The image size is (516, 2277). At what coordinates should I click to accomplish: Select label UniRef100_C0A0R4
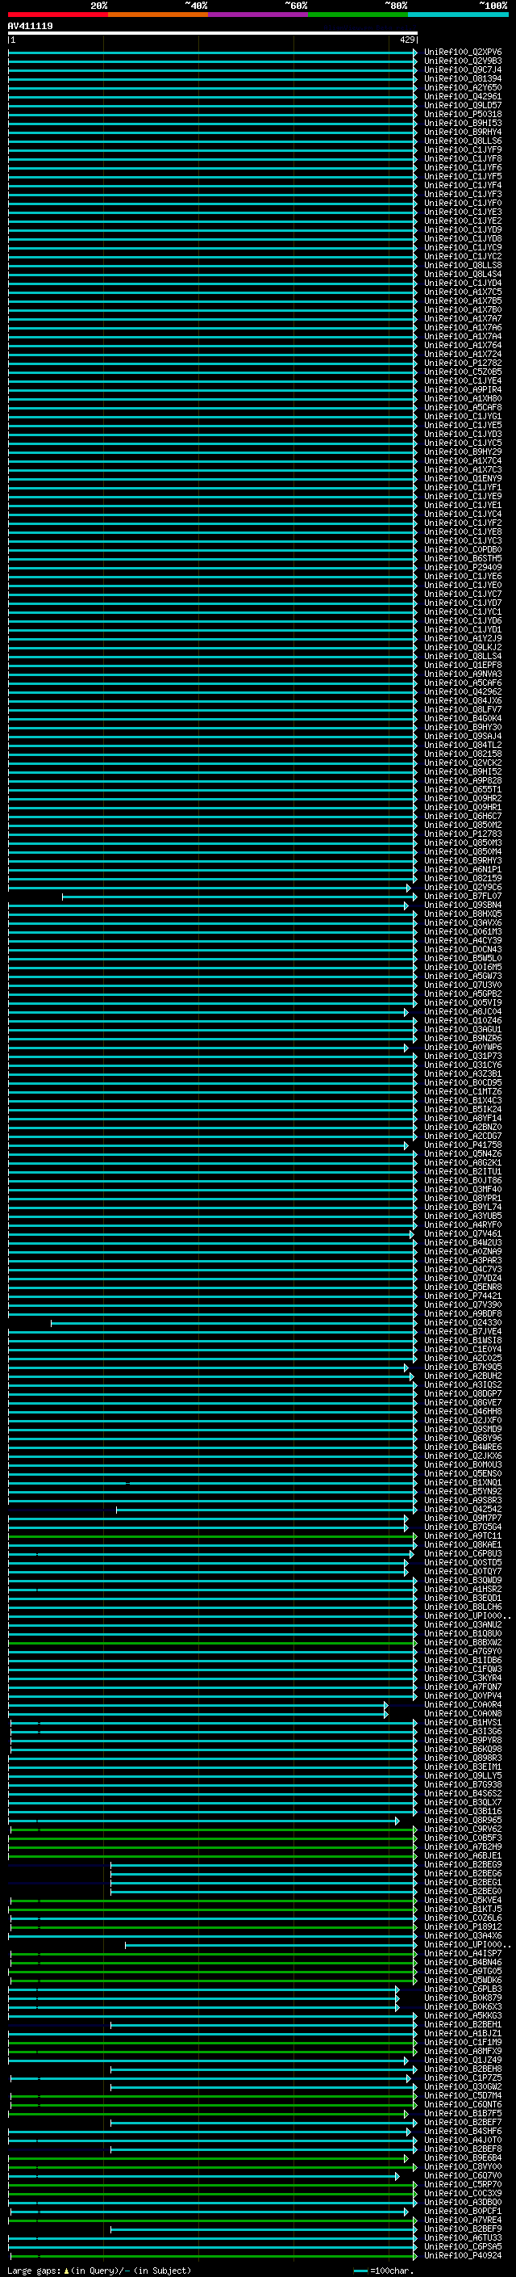click(x=463, y=1704)
